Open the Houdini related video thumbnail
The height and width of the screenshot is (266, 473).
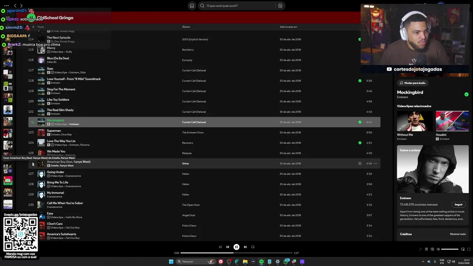point(452,121)
